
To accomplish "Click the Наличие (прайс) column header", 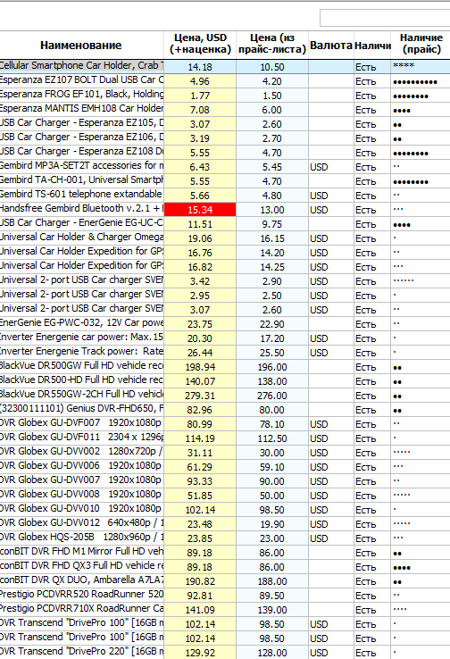I will point(421,45).
